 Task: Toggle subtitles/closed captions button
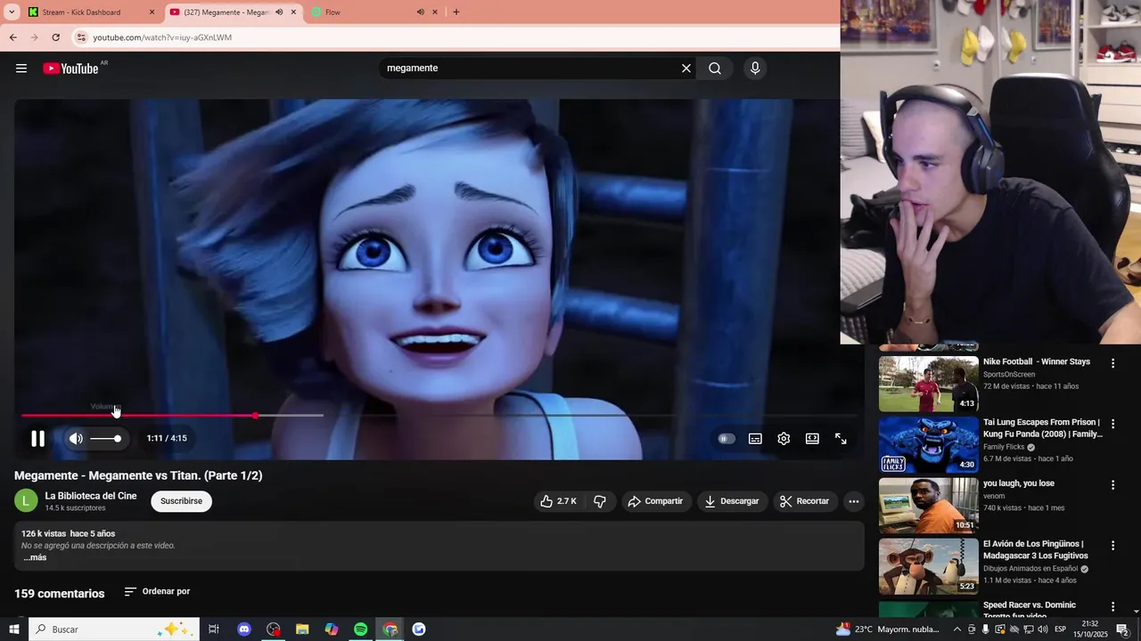tap(755, 438)
